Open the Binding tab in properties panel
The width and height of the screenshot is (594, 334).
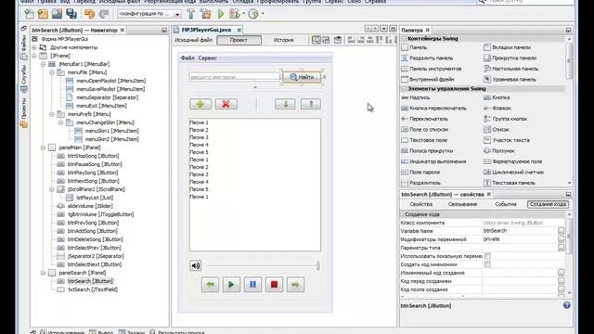(x=462, y=204)
